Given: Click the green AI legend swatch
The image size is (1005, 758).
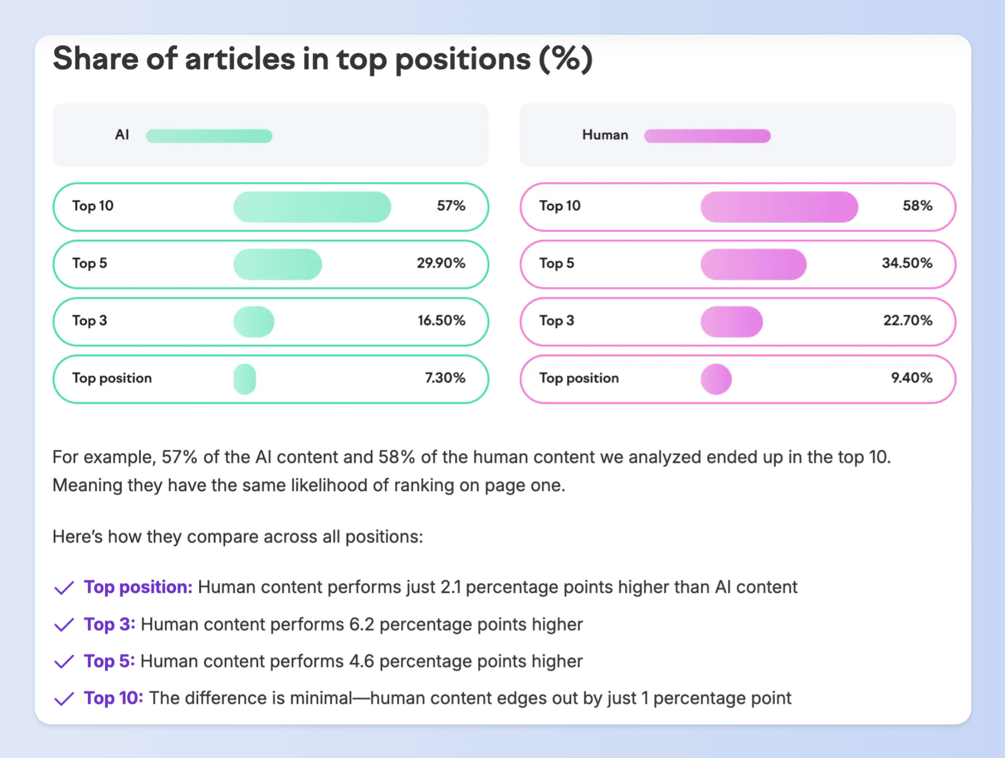Looking at the screenshot, I should click(x=209, y=136).
